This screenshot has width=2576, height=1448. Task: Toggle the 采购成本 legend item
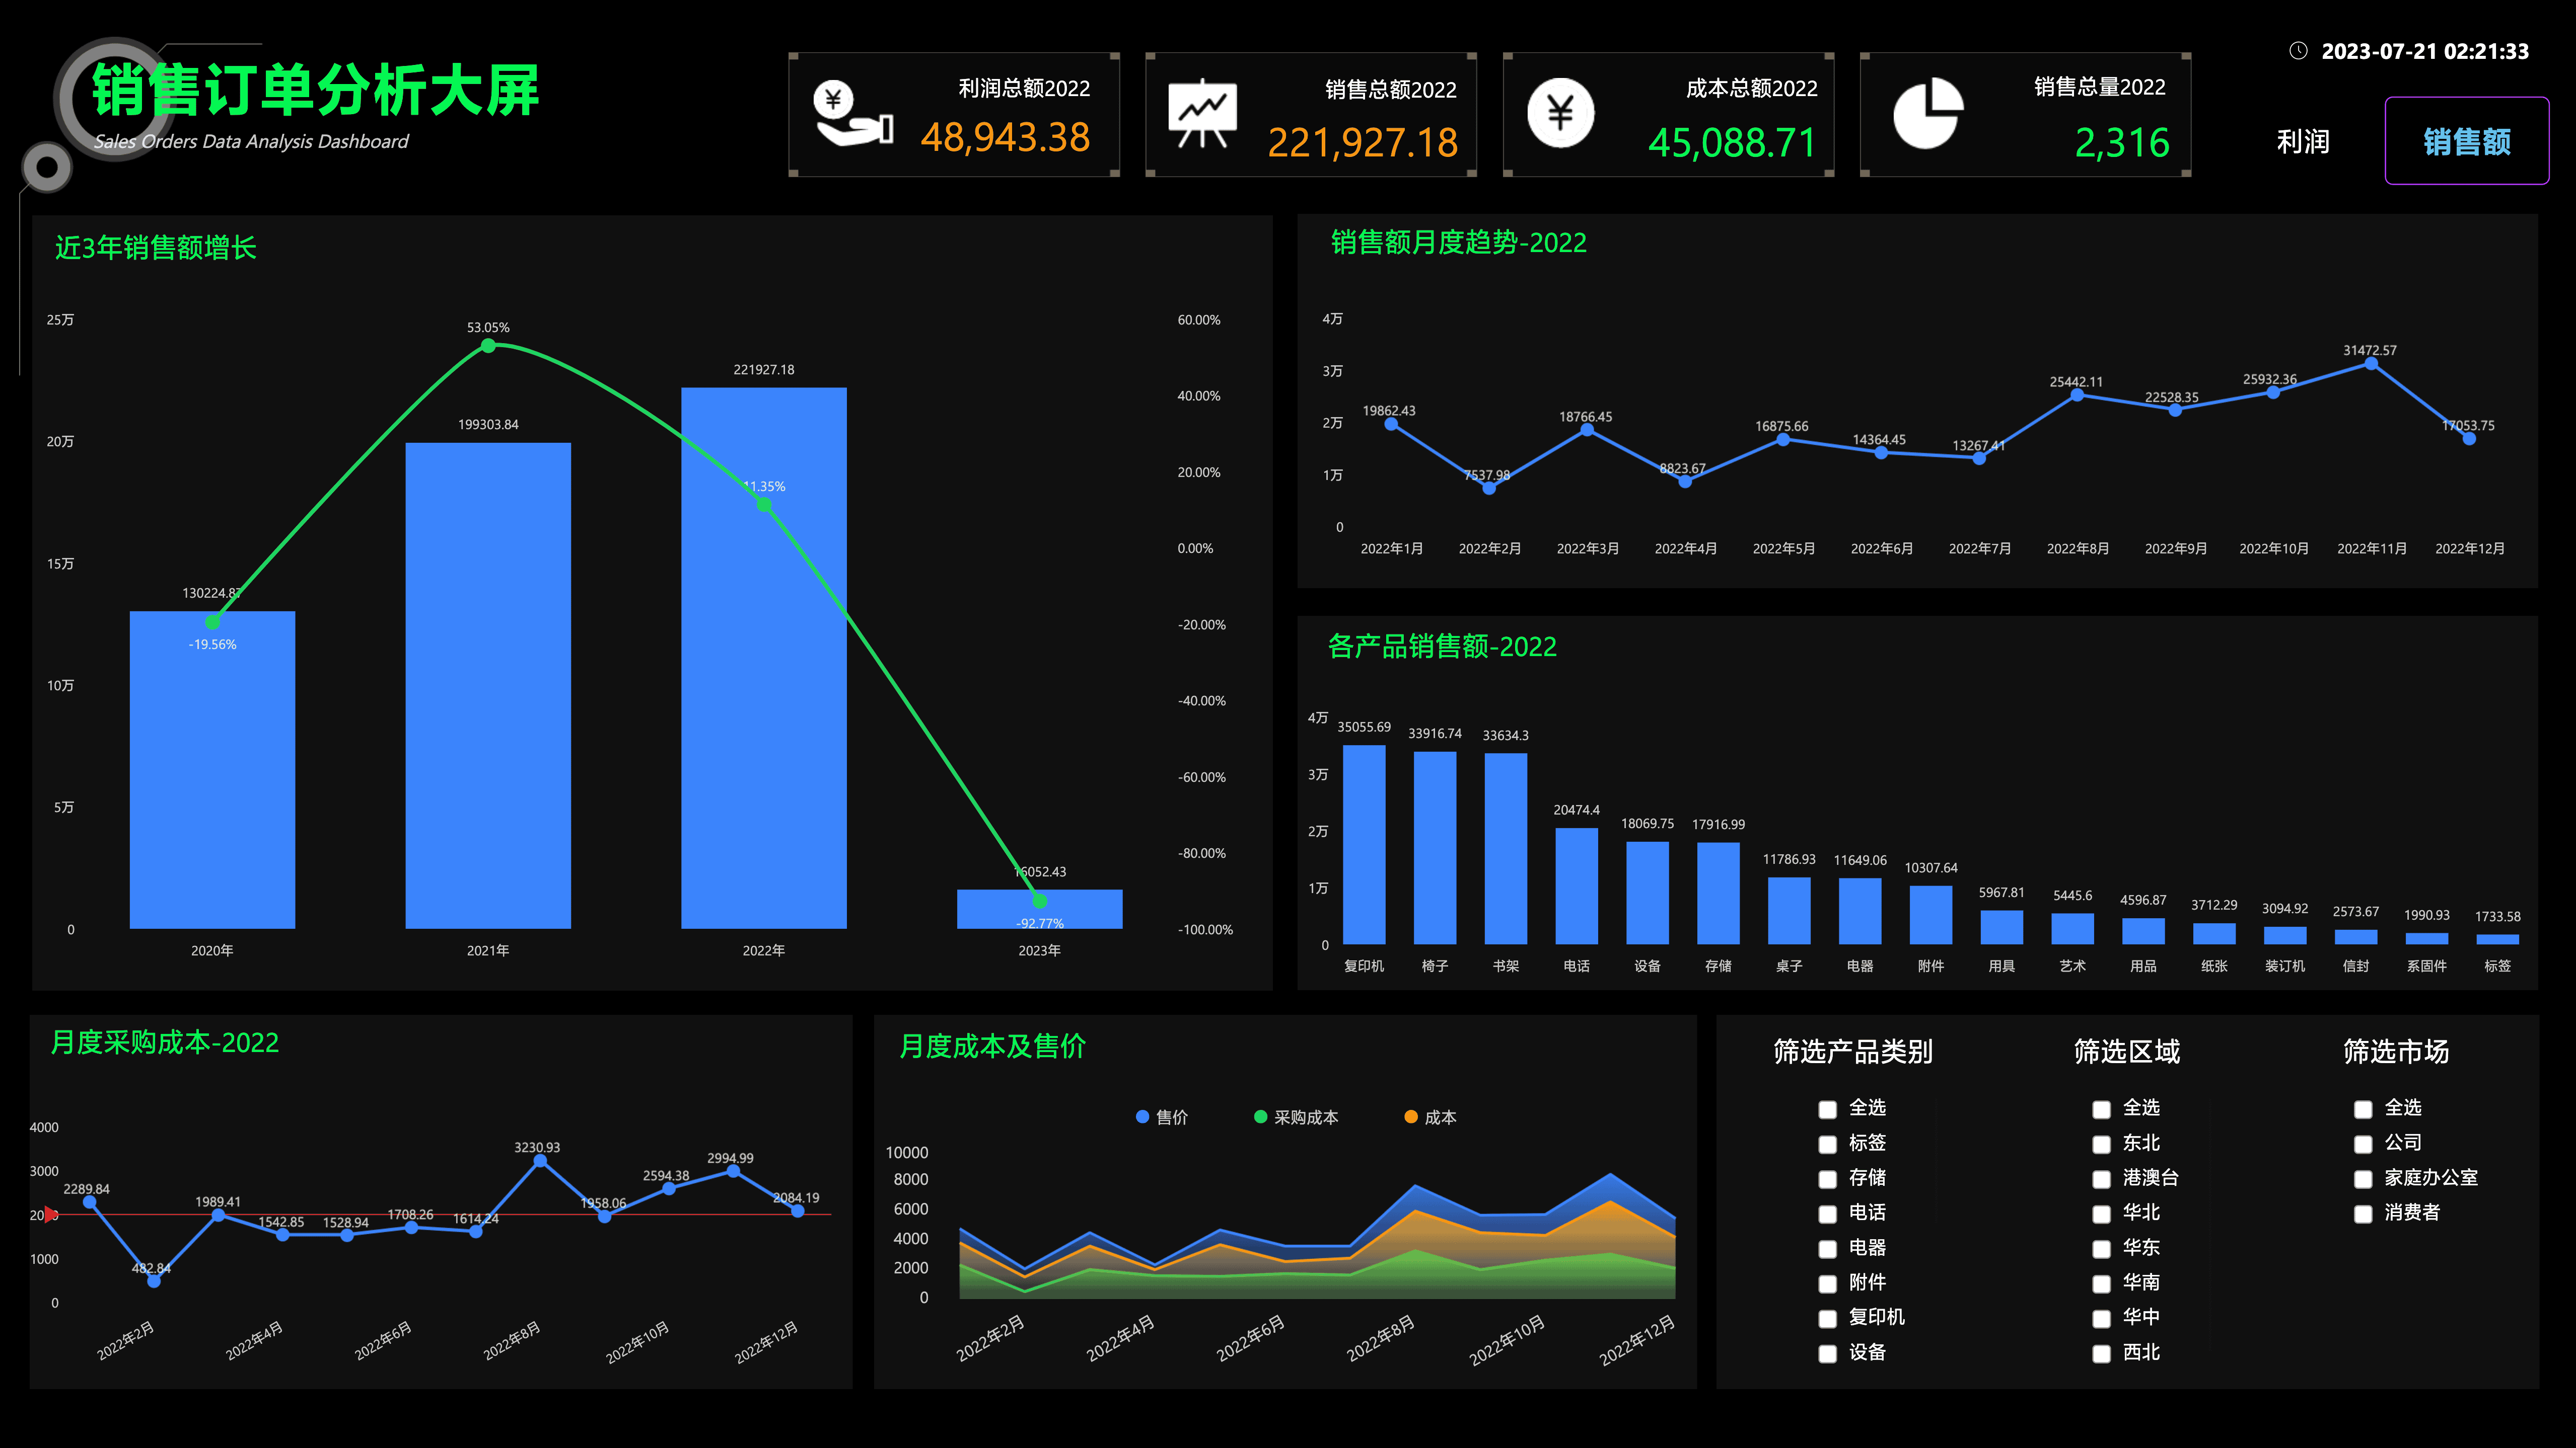point(1296,1117)
